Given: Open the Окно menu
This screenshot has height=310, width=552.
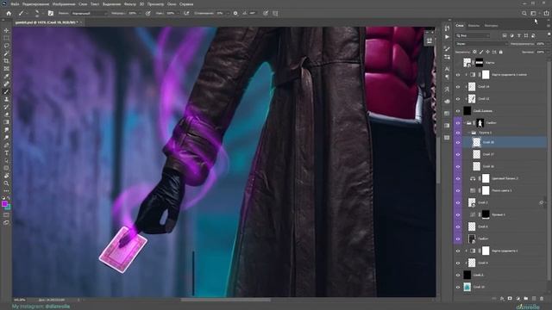Looking at the screenshot, I should click(172, 4).
